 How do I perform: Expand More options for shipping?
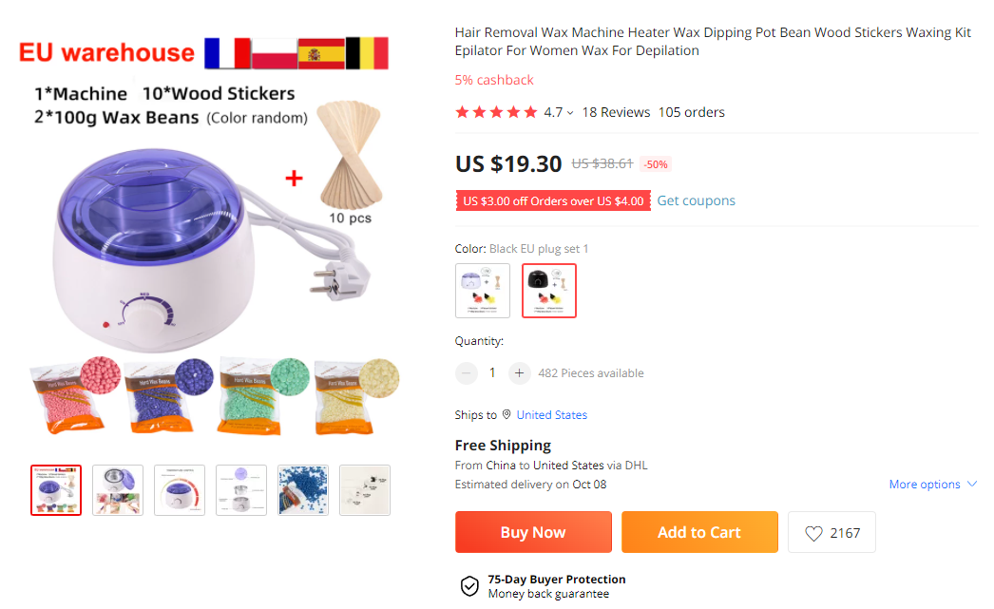point(932,485)
